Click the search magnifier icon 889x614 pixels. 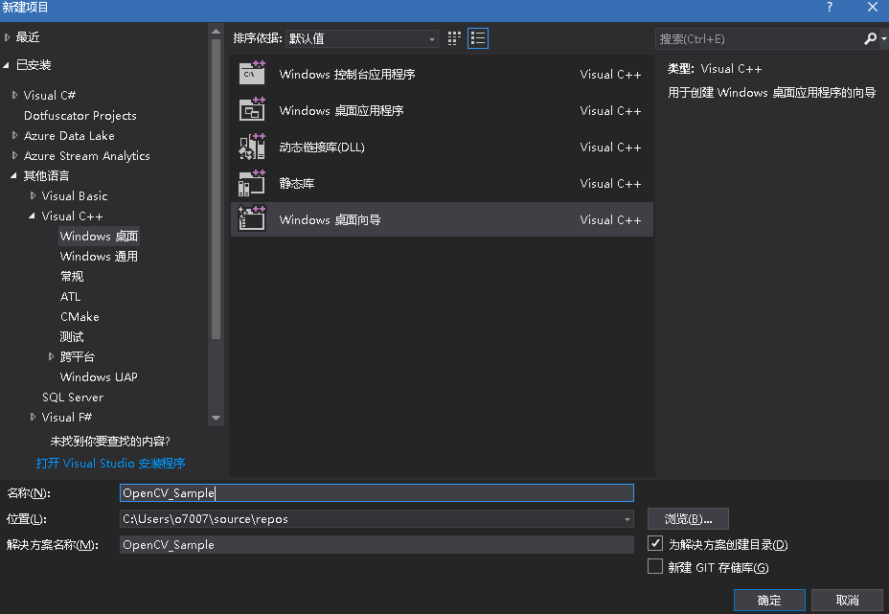[x=870, y=38]
